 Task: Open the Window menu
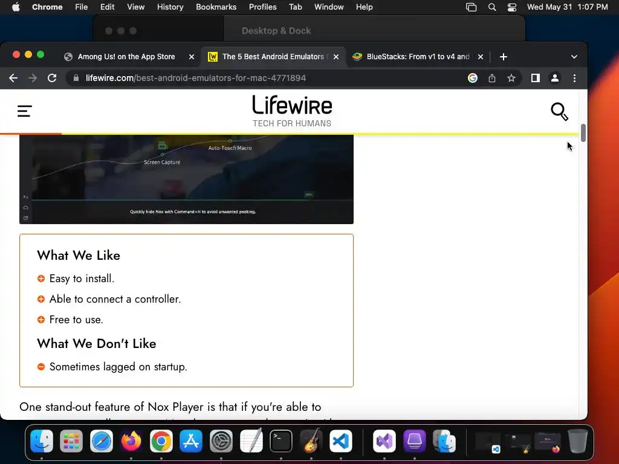coord(329,7)
